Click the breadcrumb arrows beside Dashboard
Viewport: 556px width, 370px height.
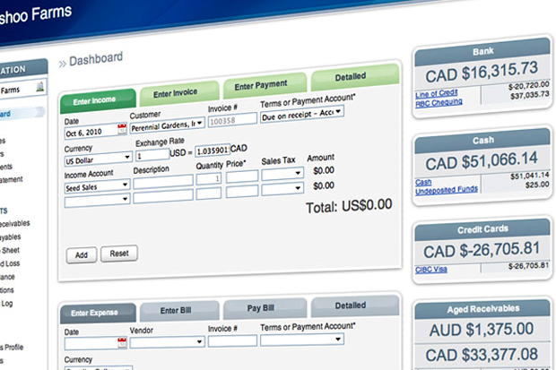coord(63,65)
